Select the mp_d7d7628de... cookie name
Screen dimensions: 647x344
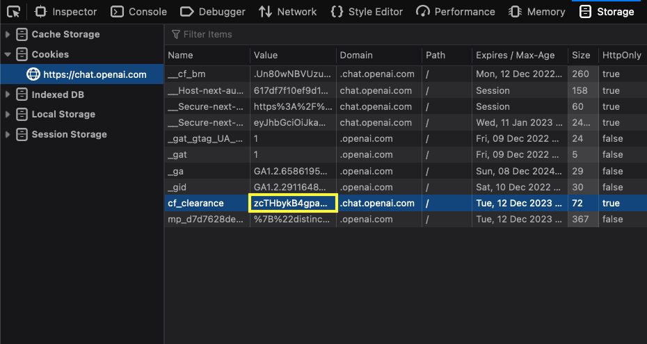tap(205, 219)
